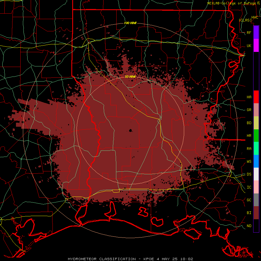Pick the HR green legend swatch
Image resolution: width=261 pixels, height=261 pixels.
point(256,136)
